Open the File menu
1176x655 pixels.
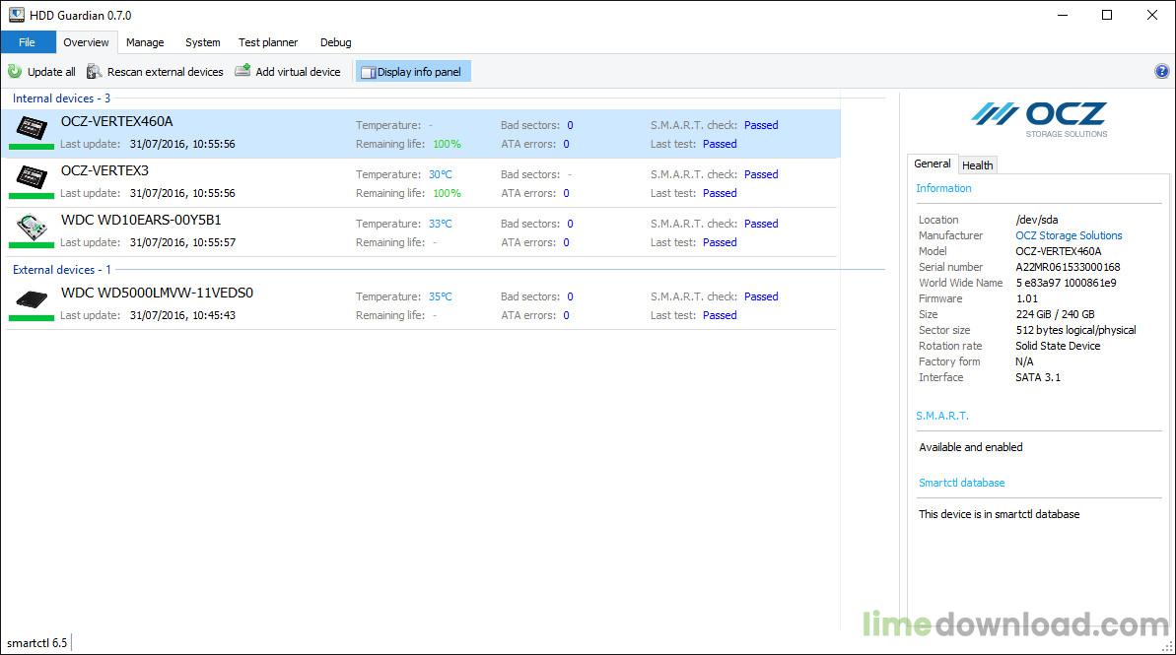[28, 42]
